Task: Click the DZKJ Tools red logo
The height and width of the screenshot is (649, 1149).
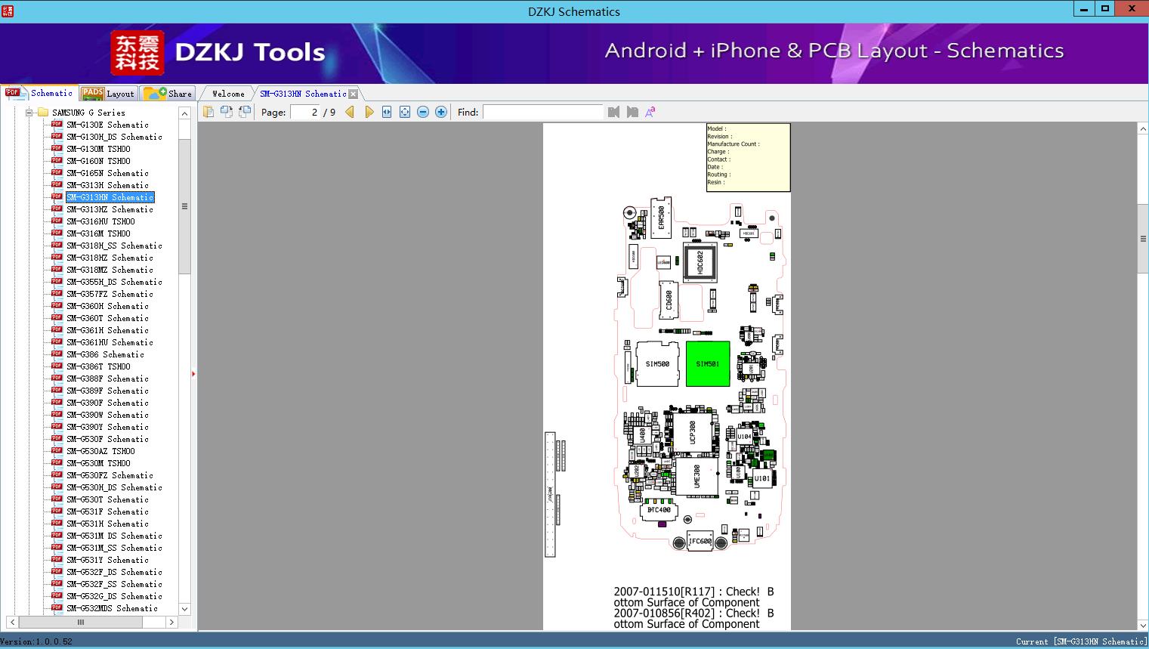Action: (137, 52)
